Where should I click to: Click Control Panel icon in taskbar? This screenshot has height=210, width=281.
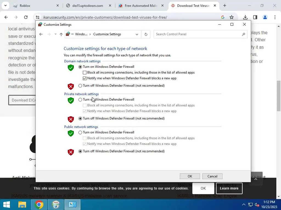(72, 205)
